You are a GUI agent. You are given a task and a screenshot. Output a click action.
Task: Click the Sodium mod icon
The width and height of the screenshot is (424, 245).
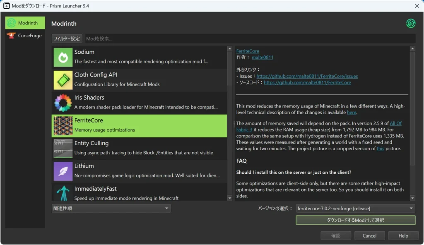coord(63,57)
